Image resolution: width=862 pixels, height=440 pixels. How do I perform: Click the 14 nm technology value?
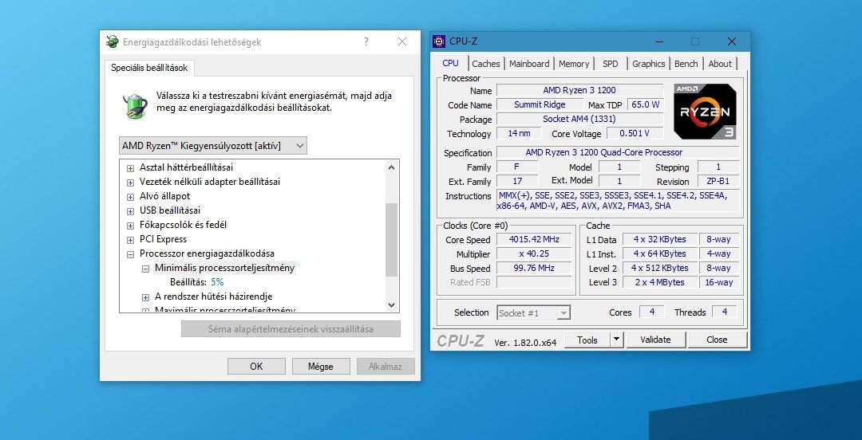coord(519,133)
